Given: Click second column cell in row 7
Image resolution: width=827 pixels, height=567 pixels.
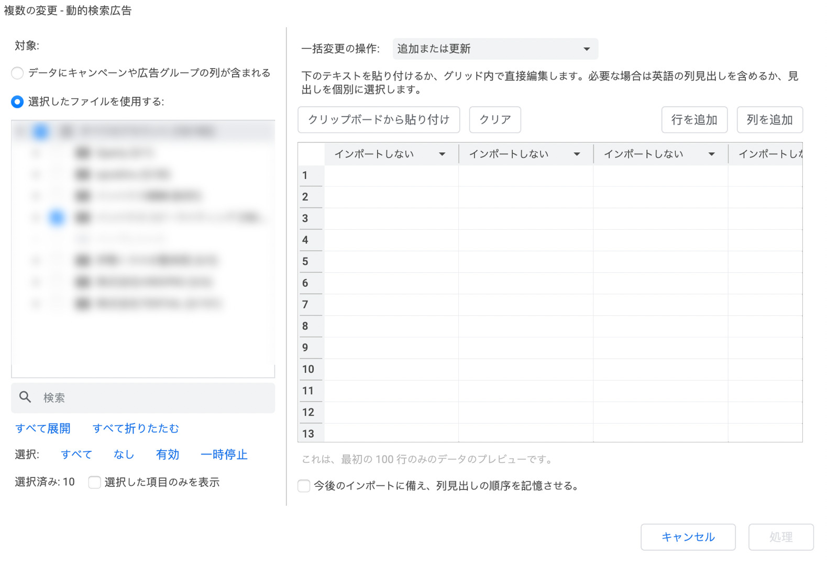Looking at the screenshot, I should coord(526,305).
